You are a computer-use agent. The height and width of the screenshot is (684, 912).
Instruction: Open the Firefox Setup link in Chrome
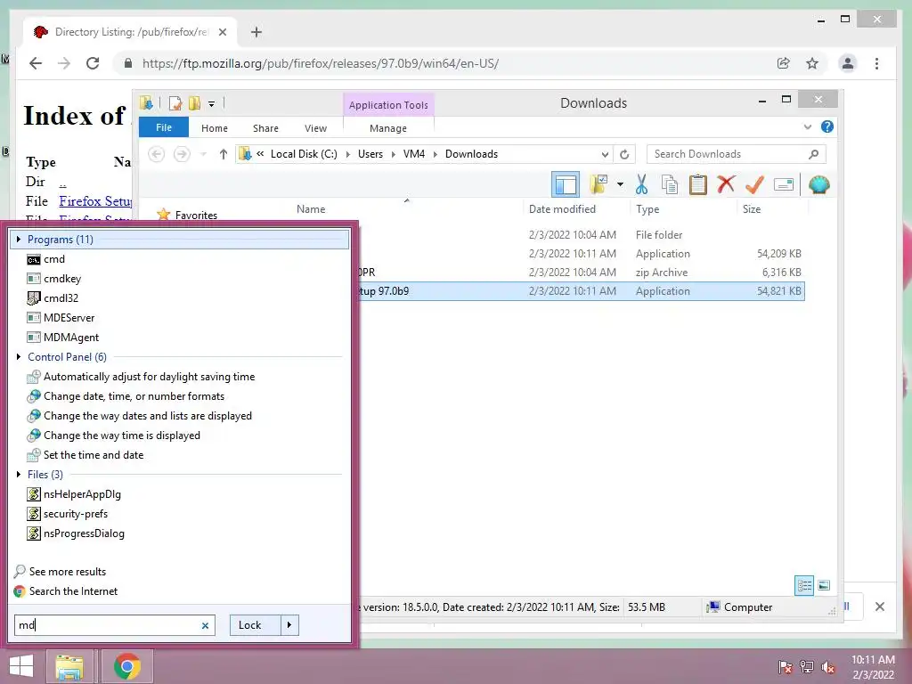click(x=95, y=201)
